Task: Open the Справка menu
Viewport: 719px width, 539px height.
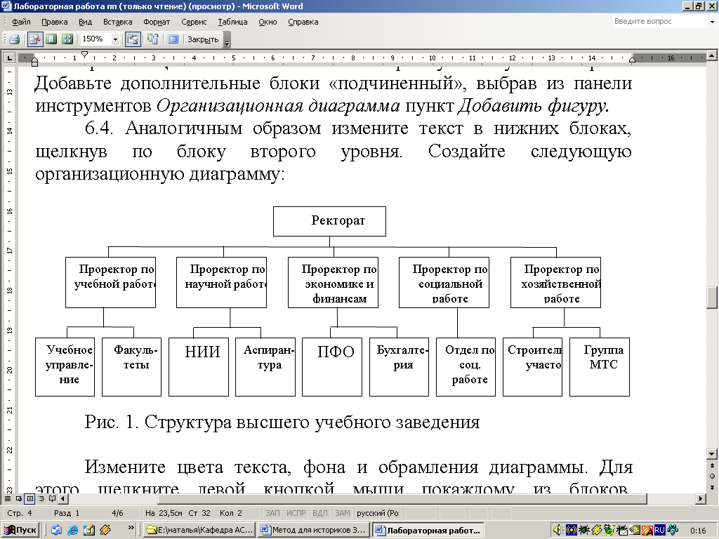Action: (303, 22)
